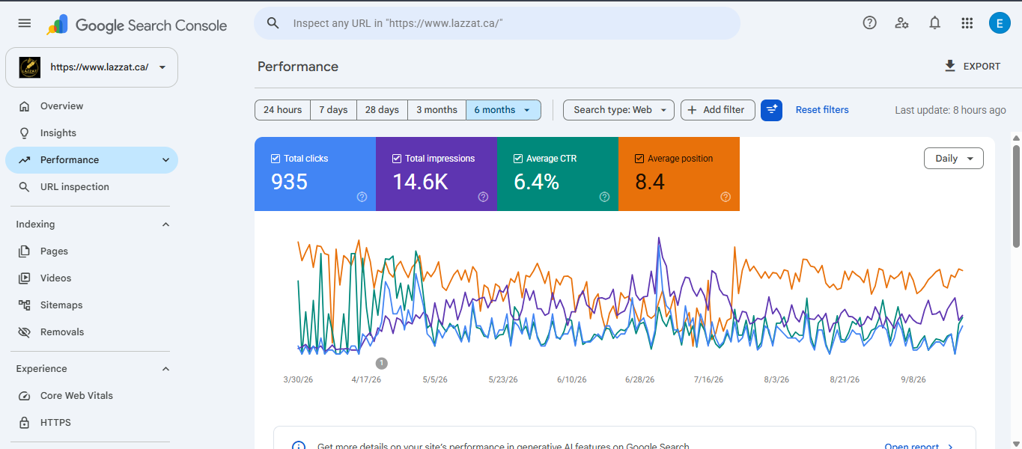Click the Inspect any URL search field

pyautogui.click(x=497, y=23)
